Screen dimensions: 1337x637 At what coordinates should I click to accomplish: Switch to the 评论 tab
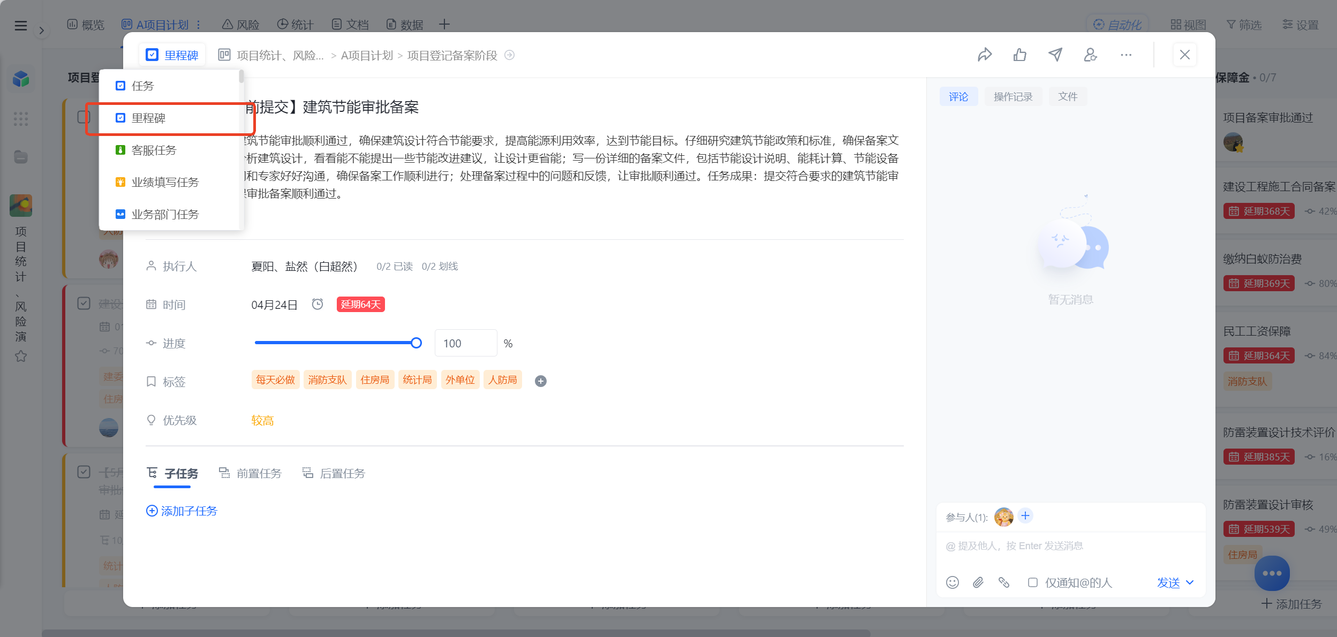pos(958,96)
